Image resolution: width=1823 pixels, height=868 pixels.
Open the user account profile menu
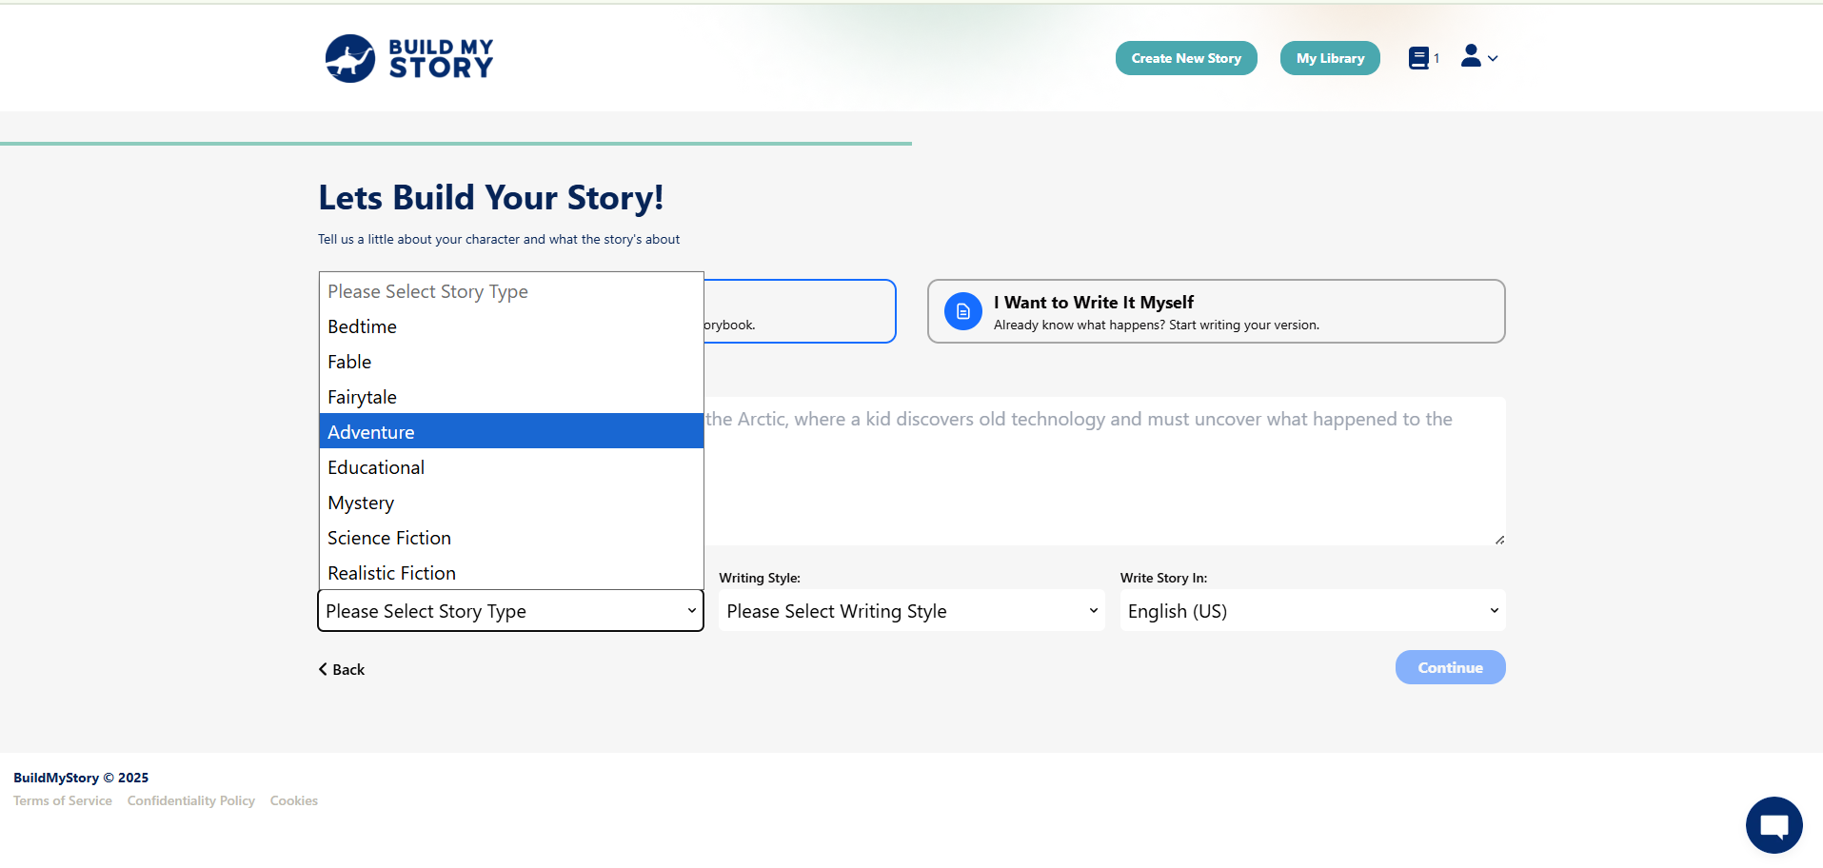click(x=1478, y=57)
